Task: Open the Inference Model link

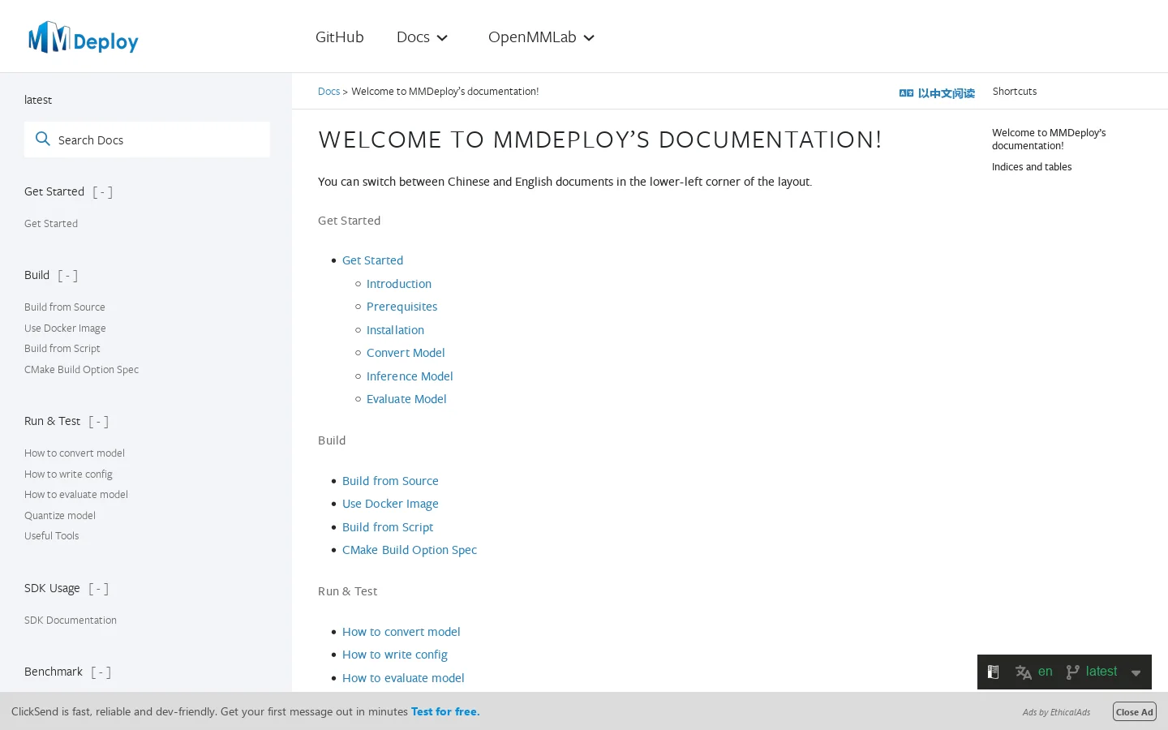Action: [410, 376]
